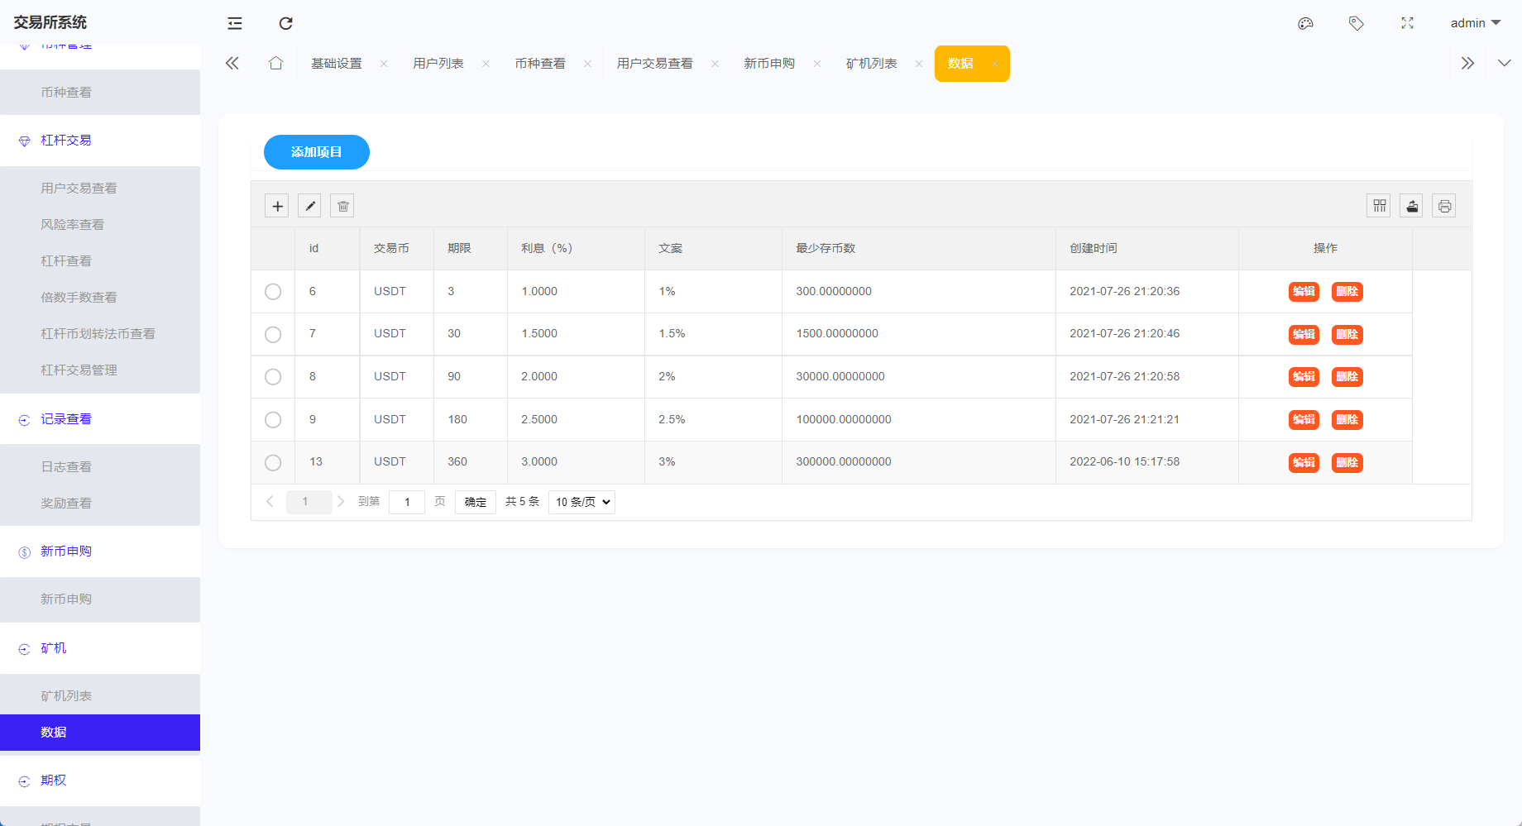Open the tab options down-chevron menu
The image size is (1522, 826).
[x=1504, y=64]
